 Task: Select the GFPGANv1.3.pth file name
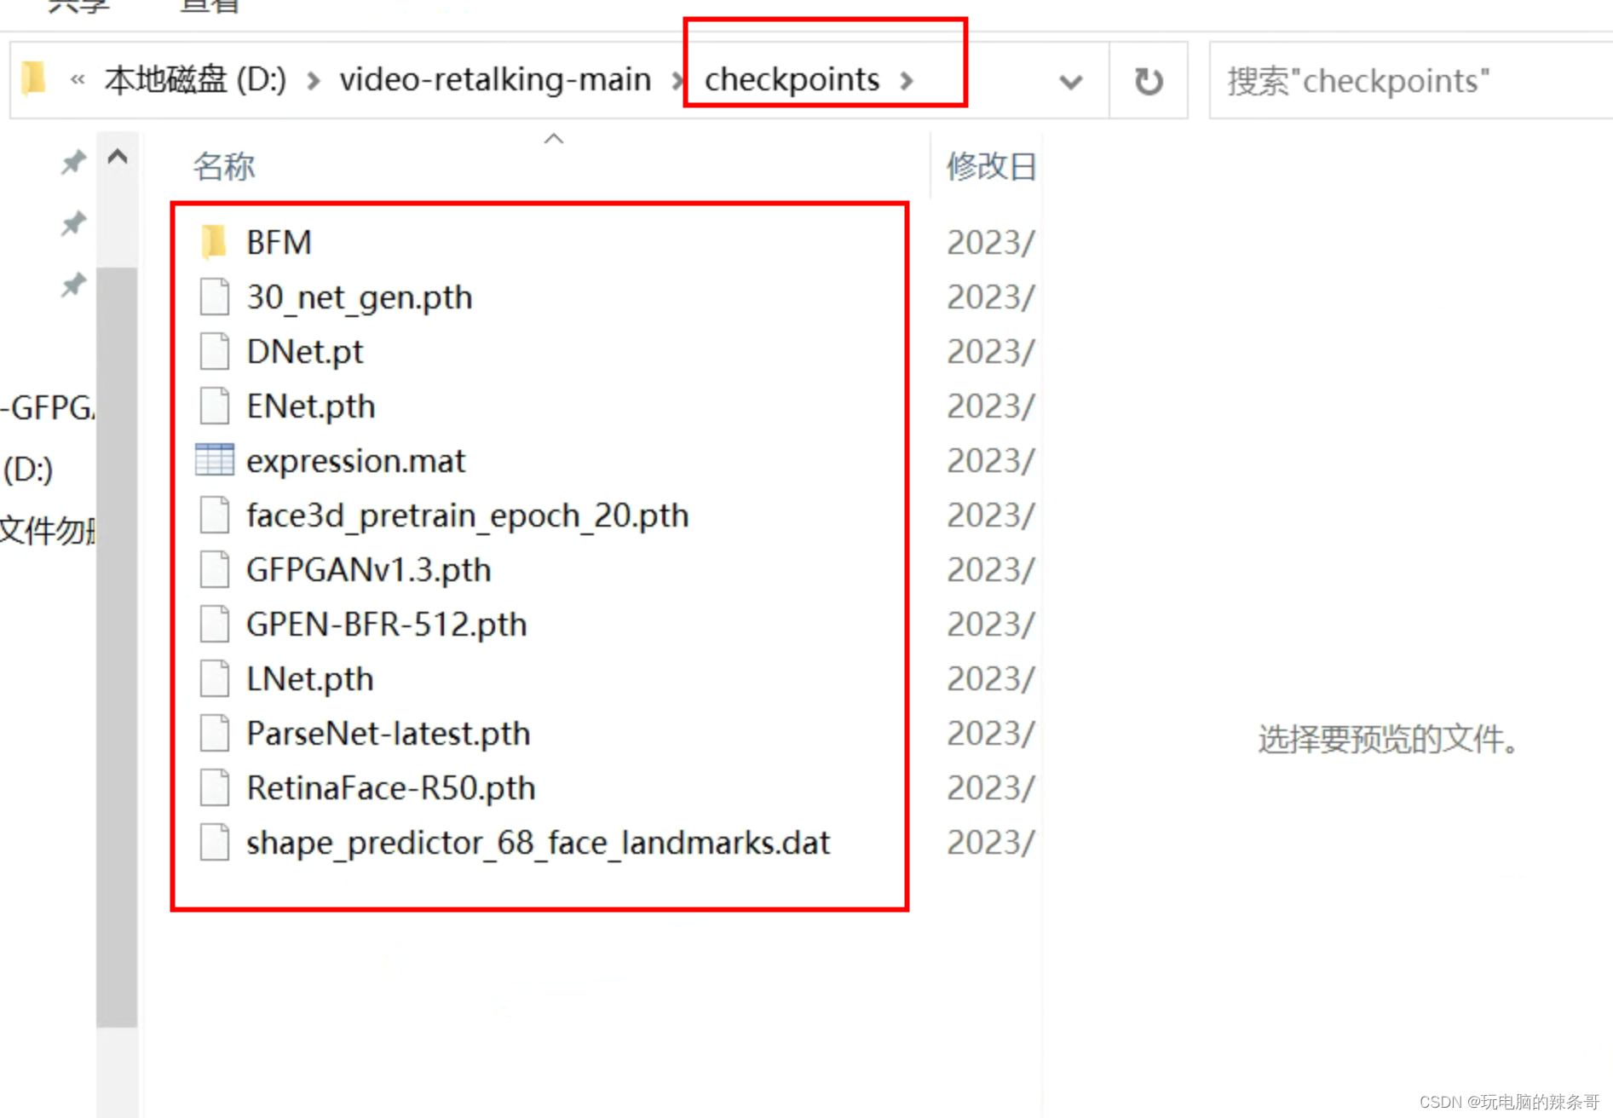[368, 569]
